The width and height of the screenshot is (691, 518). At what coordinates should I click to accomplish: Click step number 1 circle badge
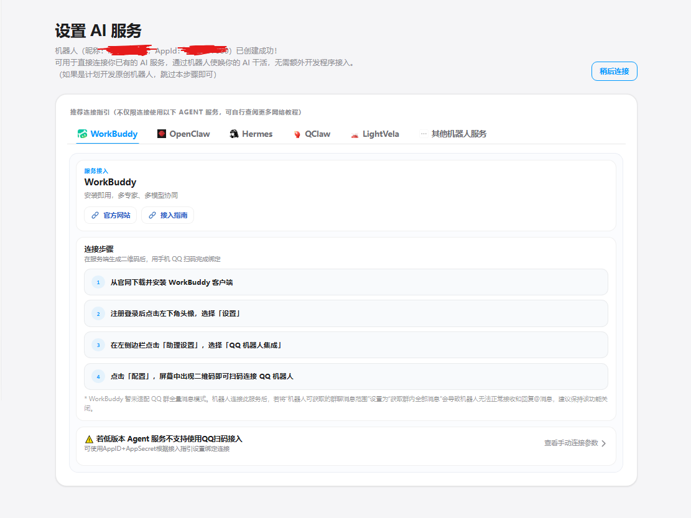(x=98, y=282)
